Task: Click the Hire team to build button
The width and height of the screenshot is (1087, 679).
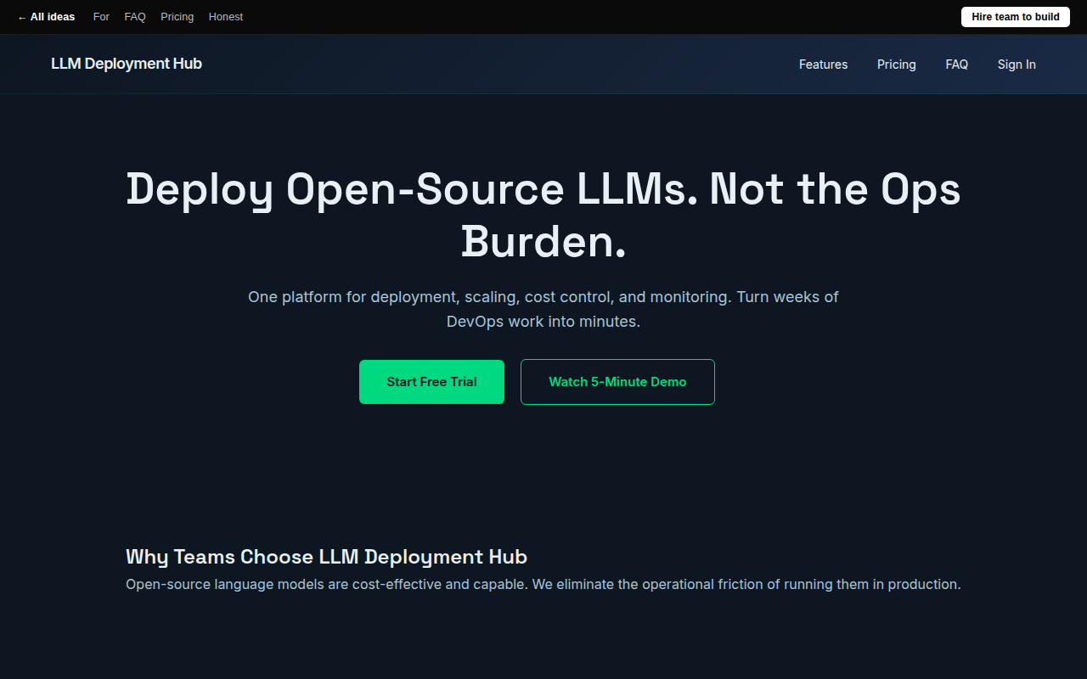Action: (1016, 17)
